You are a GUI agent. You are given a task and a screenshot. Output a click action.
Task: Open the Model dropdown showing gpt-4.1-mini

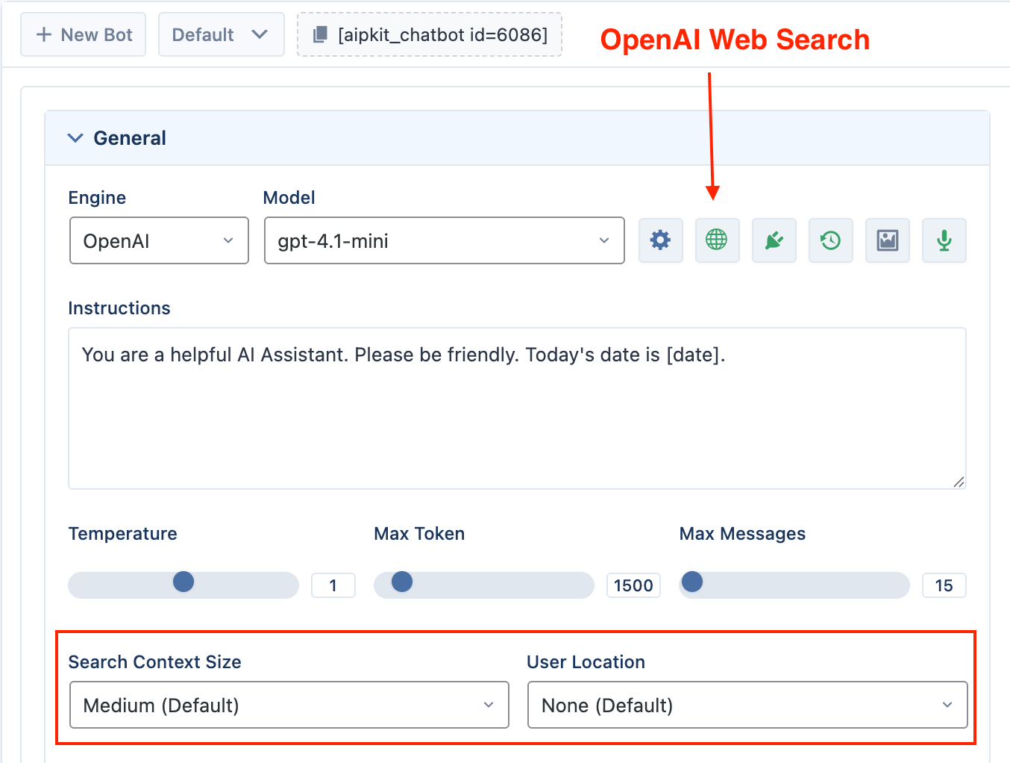pos(445,240)
